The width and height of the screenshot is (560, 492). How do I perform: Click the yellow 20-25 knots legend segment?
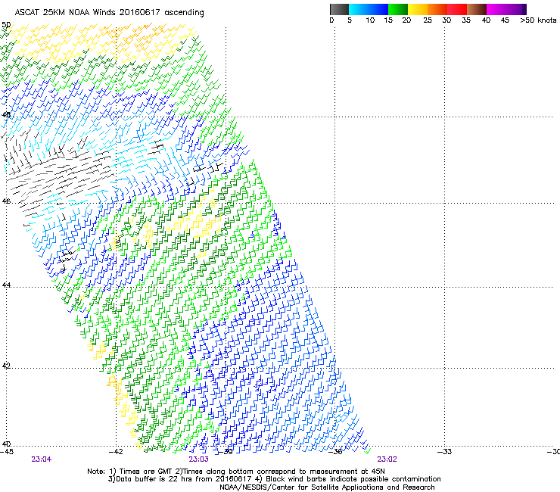(418, 9)
